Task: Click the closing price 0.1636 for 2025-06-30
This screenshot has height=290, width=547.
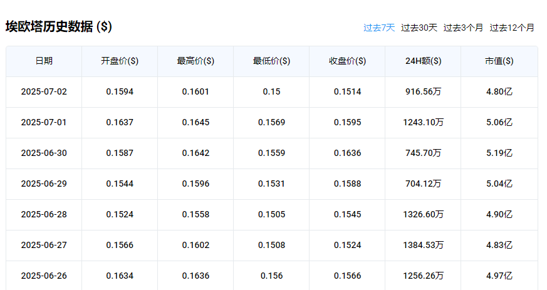Action: click(348, 153)
